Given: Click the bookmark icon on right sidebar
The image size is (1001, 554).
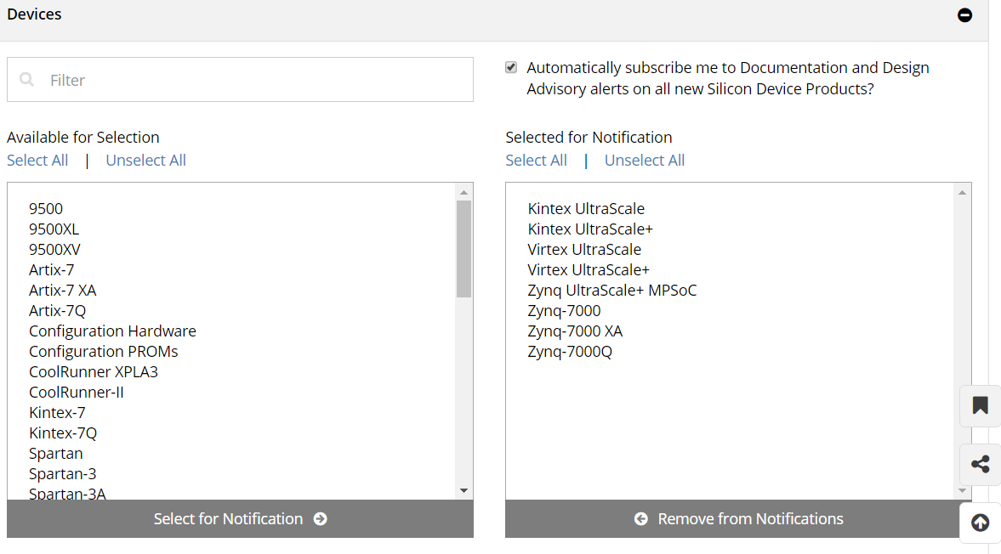Looking at the screenshot, I should click(980, 406).
